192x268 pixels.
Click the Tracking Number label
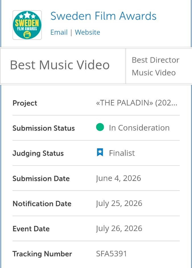42,254
